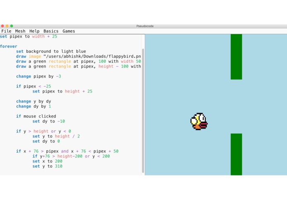Click the 'set y to 310' line
The image size is (287, 204).
pyautogui.click(x=47, y=166)
